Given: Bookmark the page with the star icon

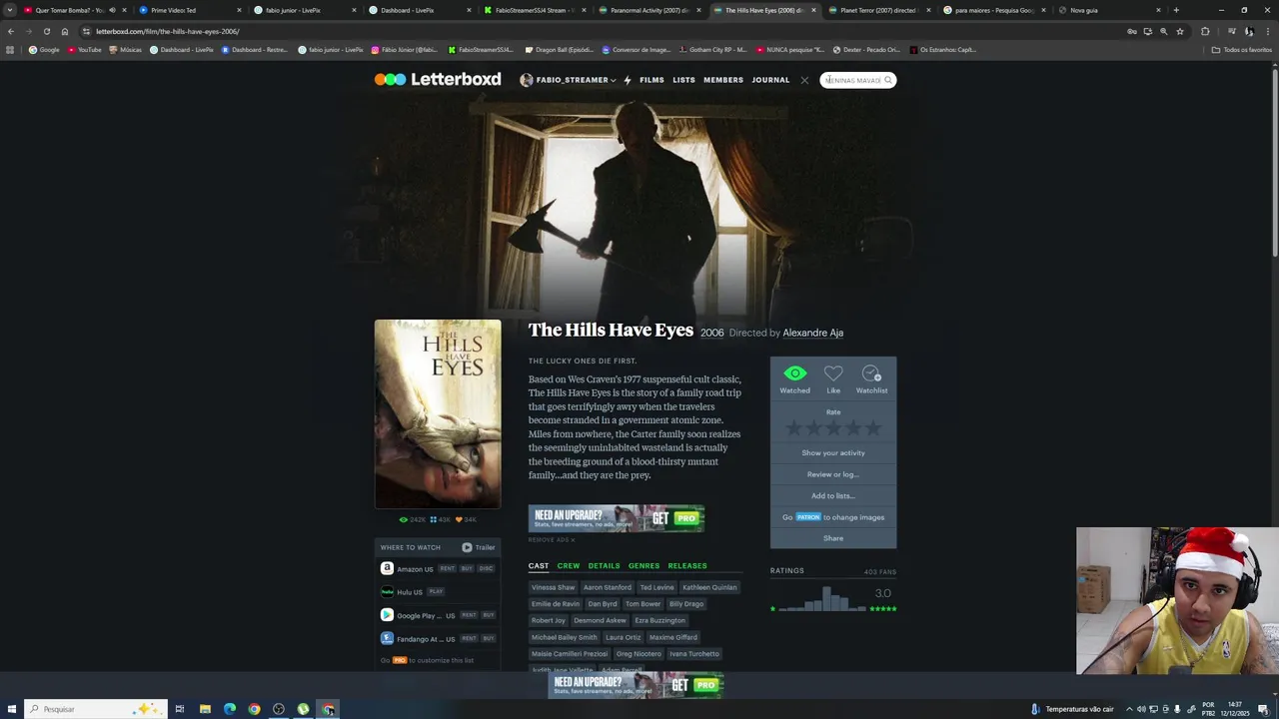Looking at the screenshot, I should [x=1180, y=31].
